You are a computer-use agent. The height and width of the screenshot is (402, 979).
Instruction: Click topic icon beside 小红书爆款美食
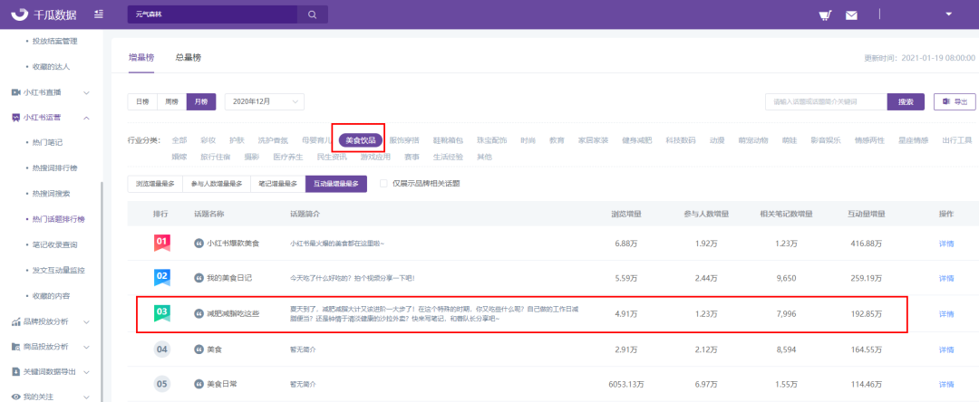point(199,243)
